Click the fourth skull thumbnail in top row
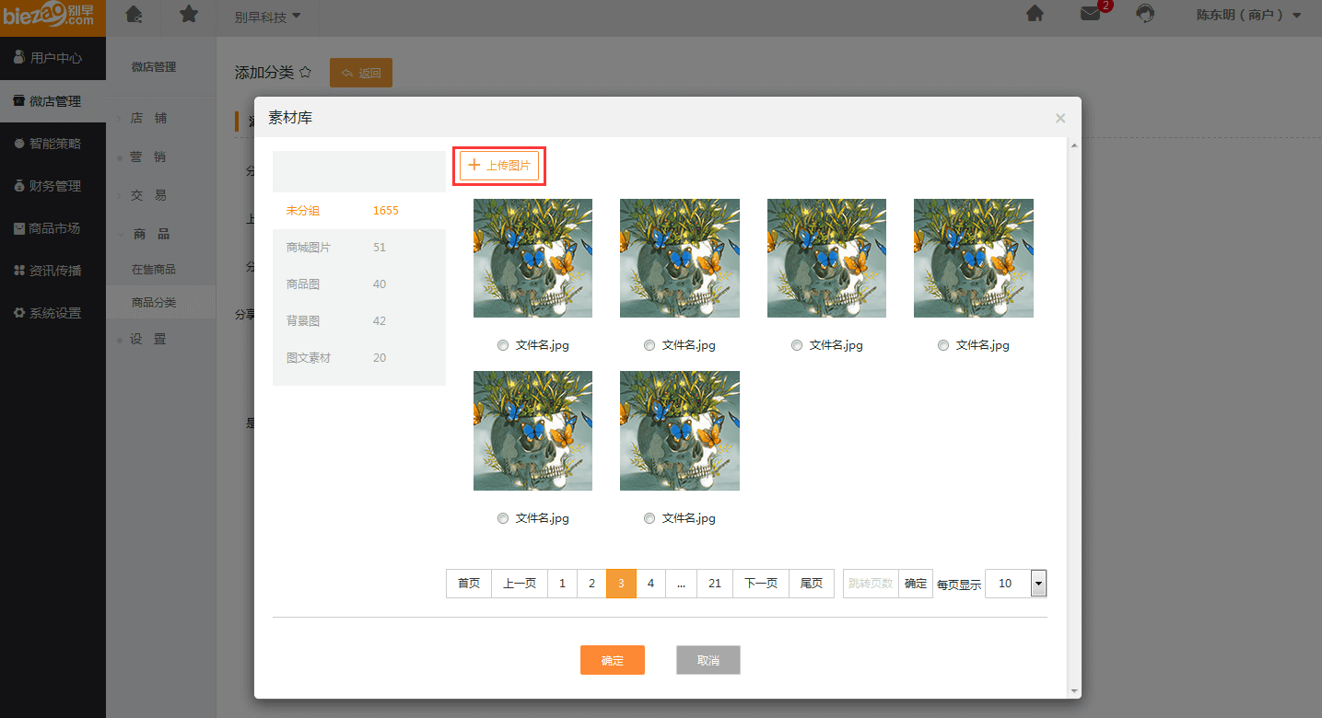Image resolution: width=1322 pixels, height=718 pixels. [974, 258]
